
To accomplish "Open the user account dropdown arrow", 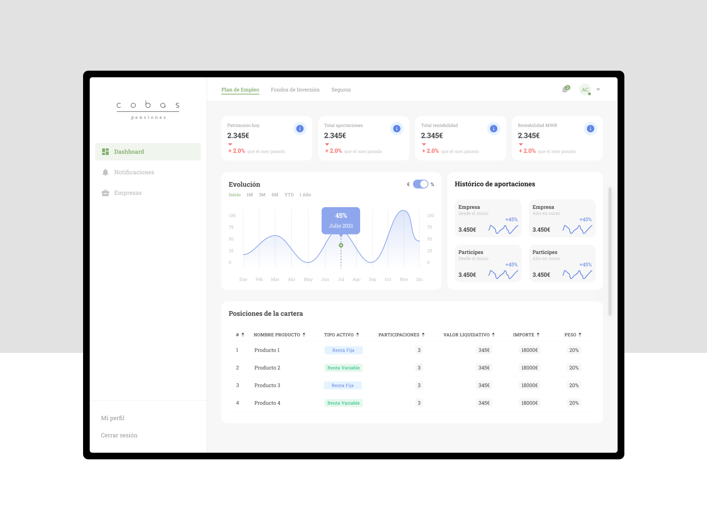I will 598,90.
